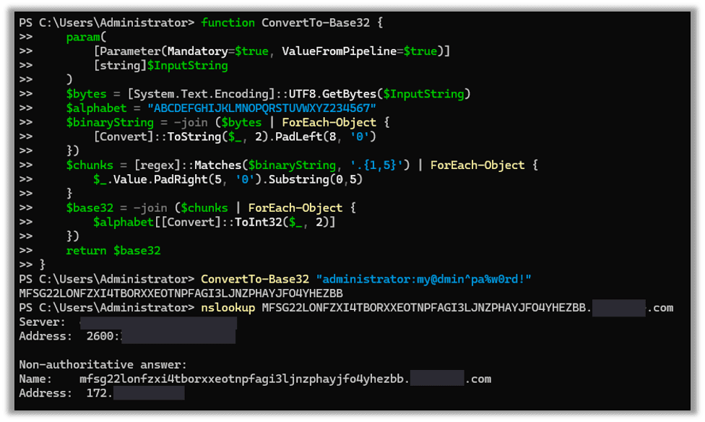Select the Base32 alphabet string literal
The height and width of the screenshot is (422, 705).
264,108
